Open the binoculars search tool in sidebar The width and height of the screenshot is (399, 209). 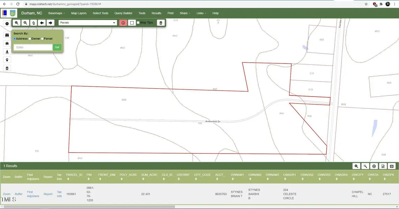[7, 35]
